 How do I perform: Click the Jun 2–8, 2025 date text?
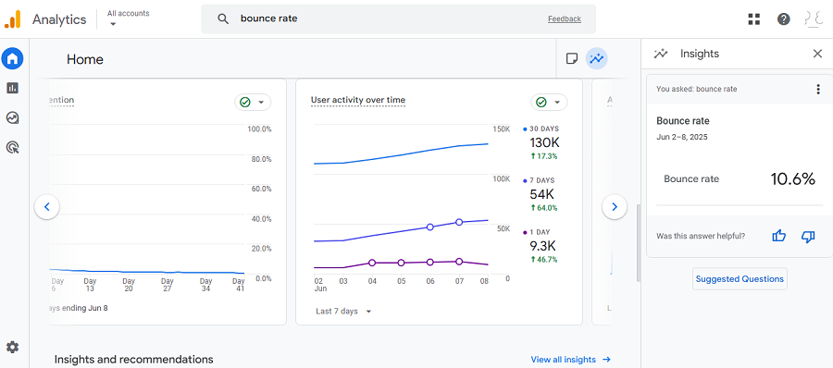(x=682, y=137)
